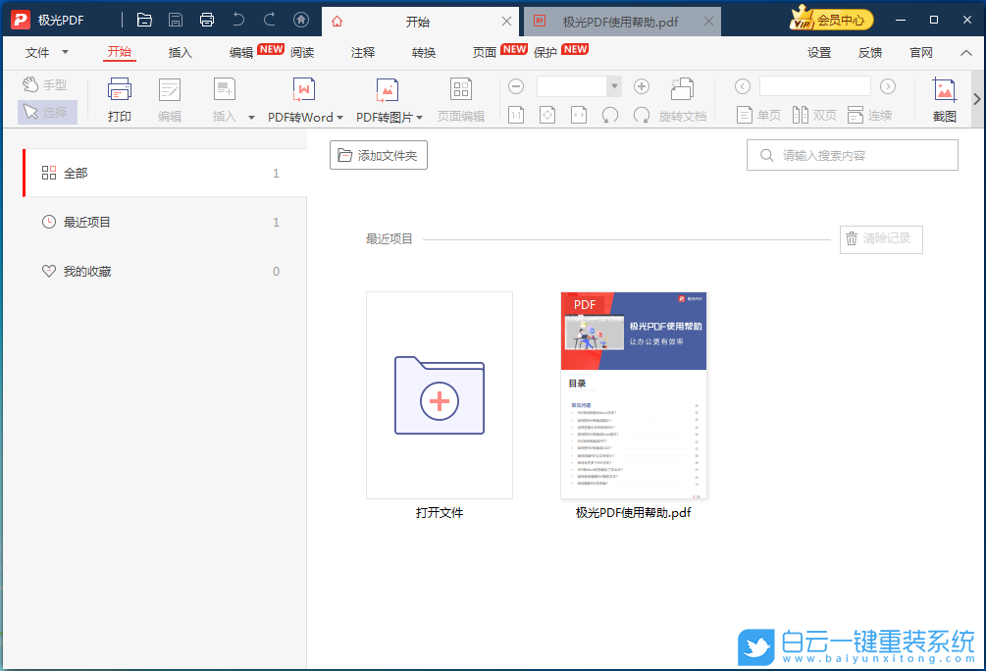The height and width of the screenshot is (671, 986).
Task: Click the zoom out minus icon
Action: point(516,85)
